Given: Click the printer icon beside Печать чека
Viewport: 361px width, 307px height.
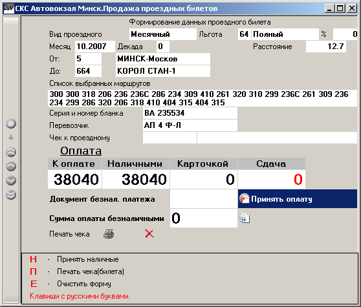Looking at the screenshot, I should click(109, 234).
